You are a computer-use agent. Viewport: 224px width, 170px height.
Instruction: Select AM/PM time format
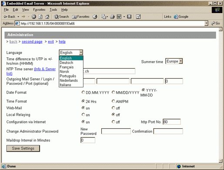pos(114,101)
